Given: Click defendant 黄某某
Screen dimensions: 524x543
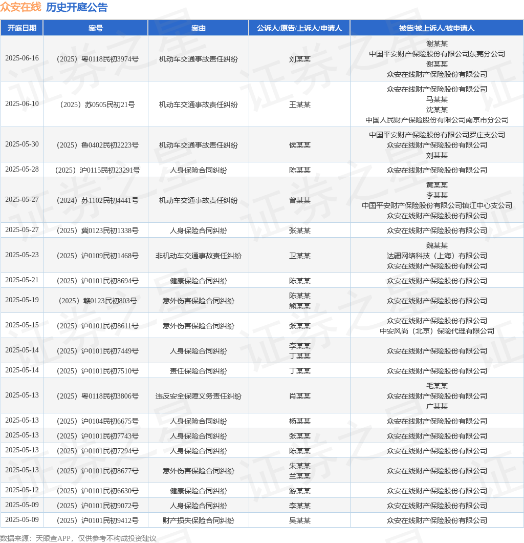Looking at the screenshot, I should [437, 185].
